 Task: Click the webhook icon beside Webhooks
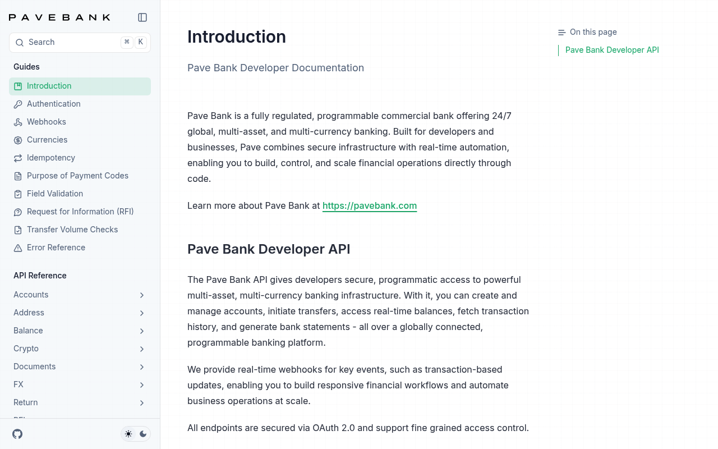[18, 122]
